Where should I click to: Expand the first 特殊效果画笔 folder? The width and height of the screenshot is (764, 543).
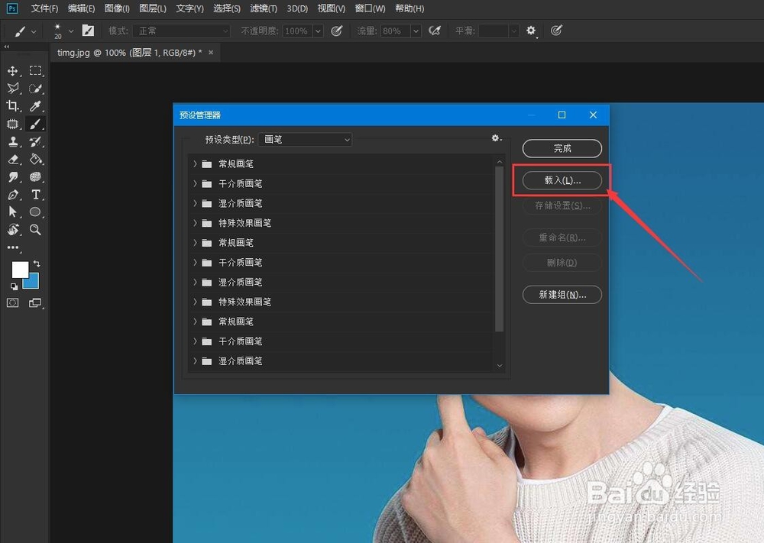(x=195, y=223)
